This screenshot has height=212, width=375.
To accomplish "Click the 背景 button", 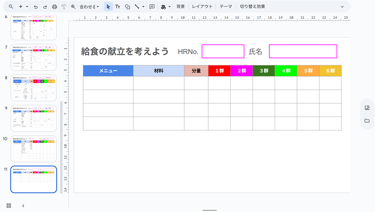I will click(x=181, y=7).
